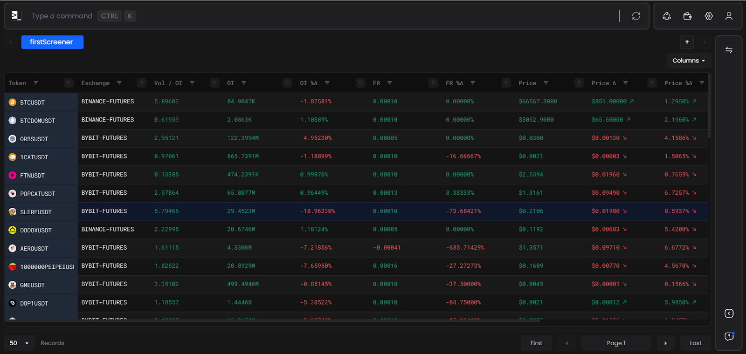Open the Price column menu icon
The image size is (746, 354).
(x=546, y=83)
